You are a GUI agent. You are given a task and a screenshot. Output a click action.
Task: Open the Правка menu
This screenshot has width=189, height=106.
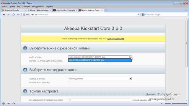coord(12,6)
